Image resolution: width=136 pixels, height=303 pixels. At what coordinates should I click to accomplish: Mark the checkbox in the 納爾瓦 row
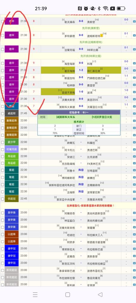[2, 142]
